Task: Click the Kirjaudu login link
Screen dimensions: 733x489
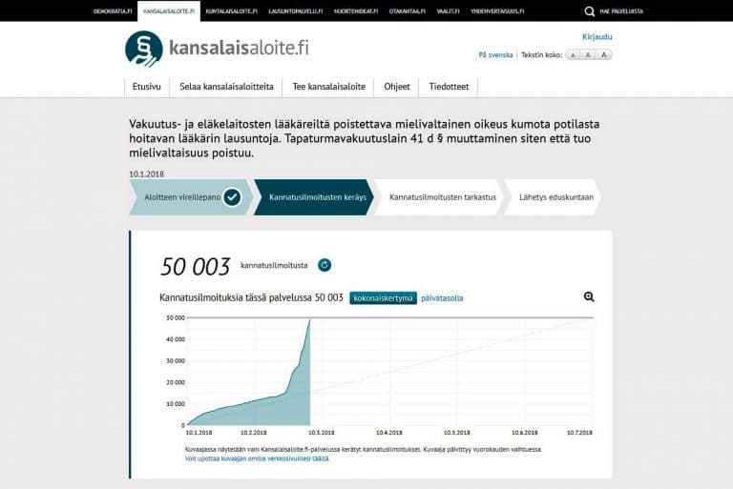Action: point(597,37)
